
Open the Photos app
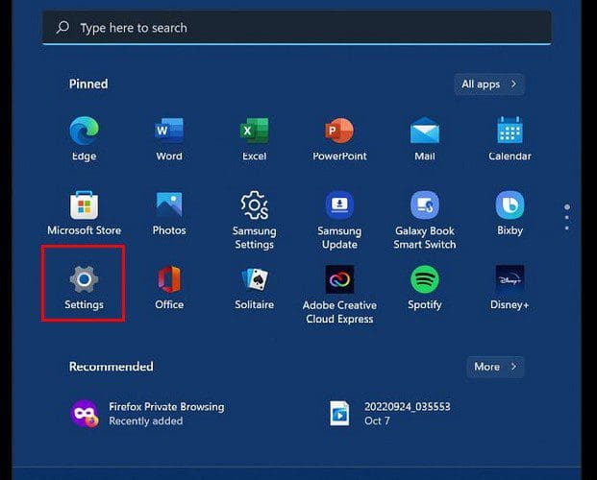169,213
